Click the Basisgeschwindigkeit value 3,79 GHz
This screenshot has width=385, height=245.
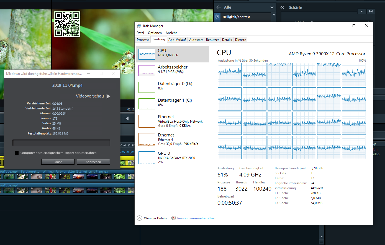click(317, 168)
